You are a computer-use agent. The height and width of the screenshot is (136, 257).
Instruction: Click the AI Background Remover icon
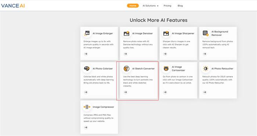[x=206, y=33]
